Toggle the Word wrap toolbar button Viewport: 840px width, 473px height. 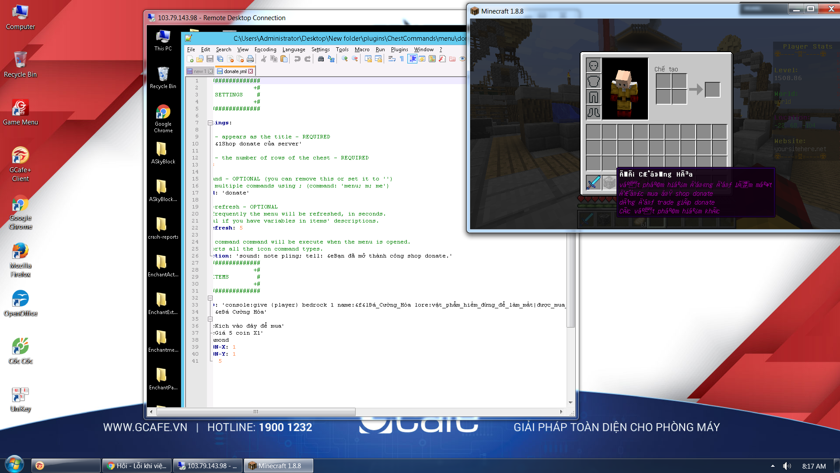tap(392, 59)
